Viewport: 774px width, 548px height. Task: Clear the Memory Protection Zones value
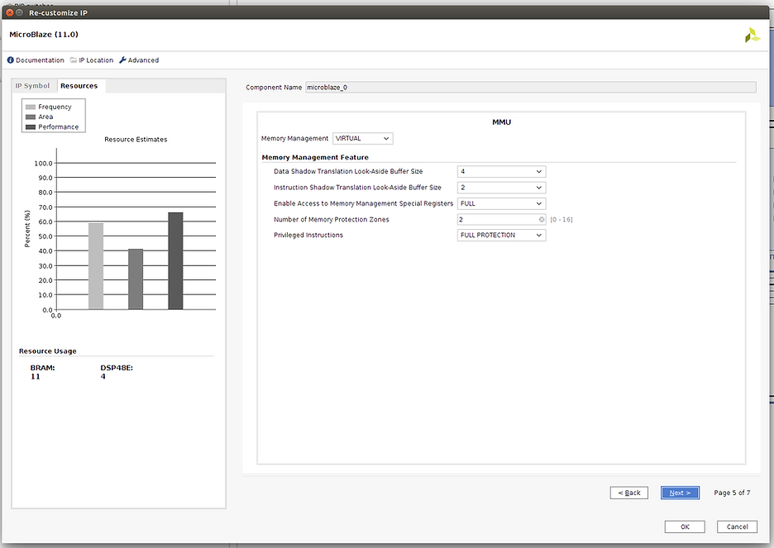pyautogui.click(x=542, y=220)
